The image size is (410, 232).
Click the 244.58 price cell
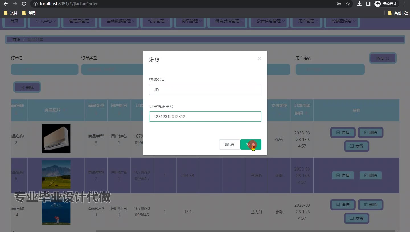(188, 176)
